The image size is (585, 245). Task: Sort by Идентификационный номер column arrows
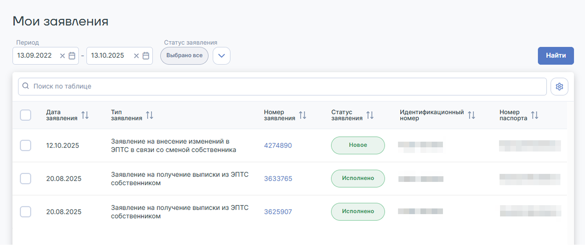471,115
